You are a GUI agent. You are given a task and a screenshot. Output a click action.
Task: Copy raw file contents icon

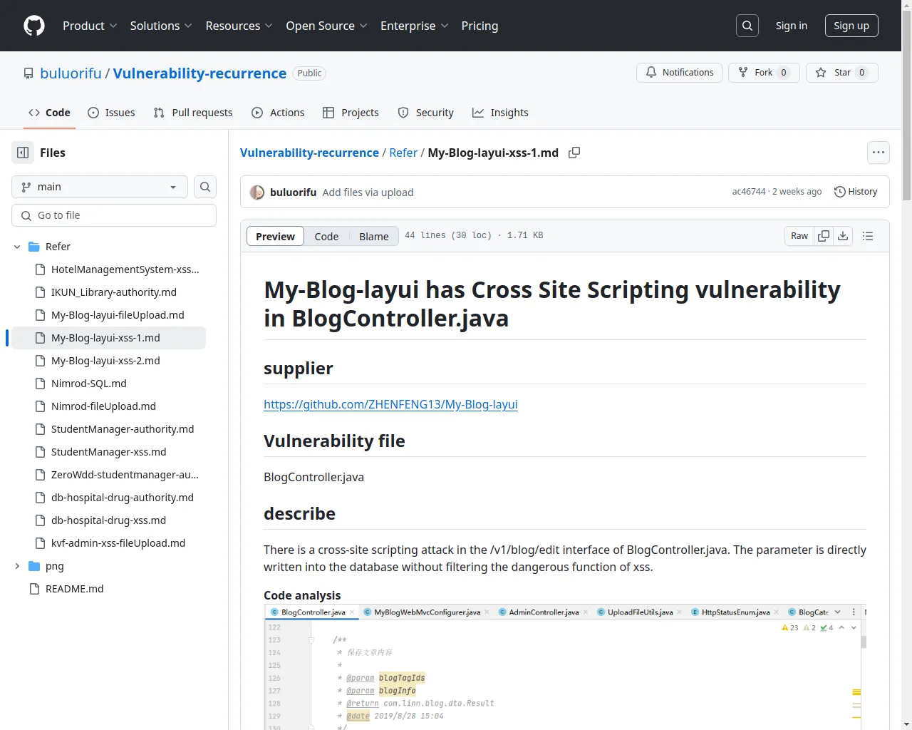pos(824,236)
